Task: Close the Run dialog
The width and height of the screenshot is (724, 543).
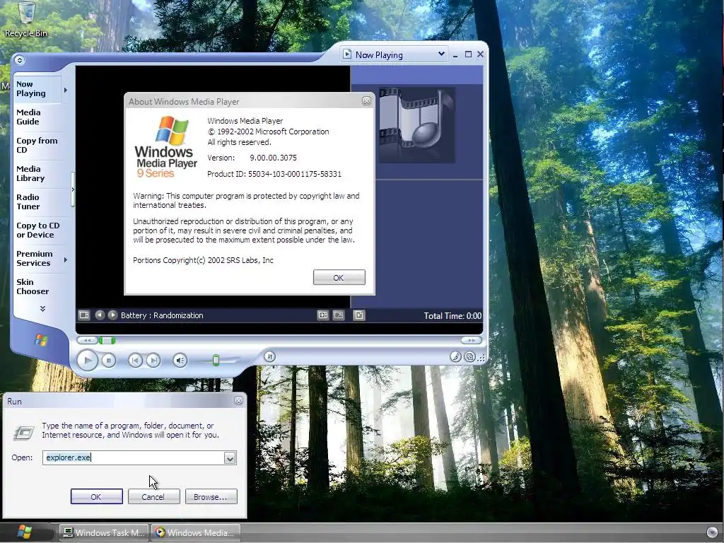Action: point(238,401)
